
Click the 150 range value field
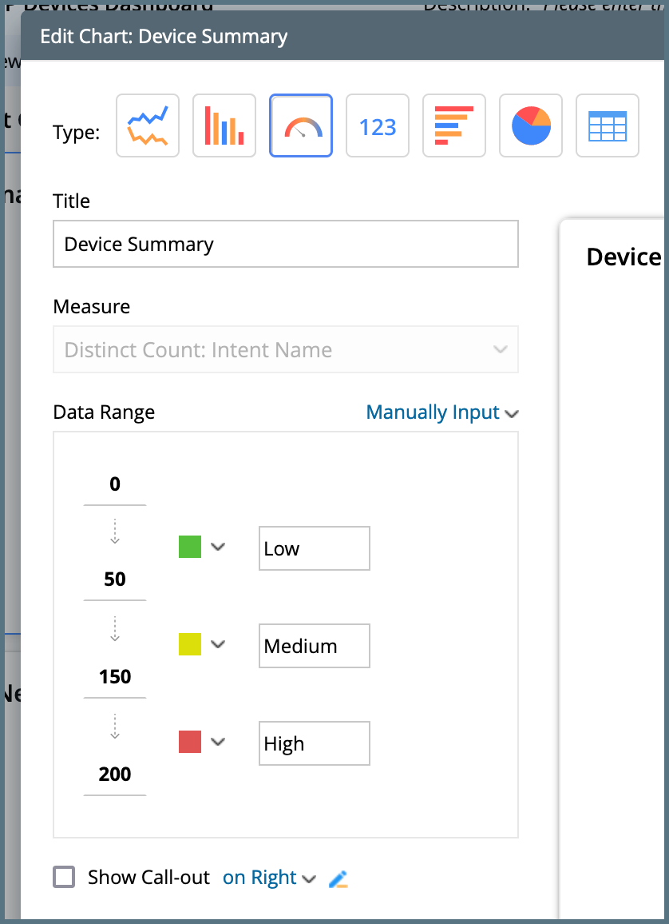tap(115, 677)
